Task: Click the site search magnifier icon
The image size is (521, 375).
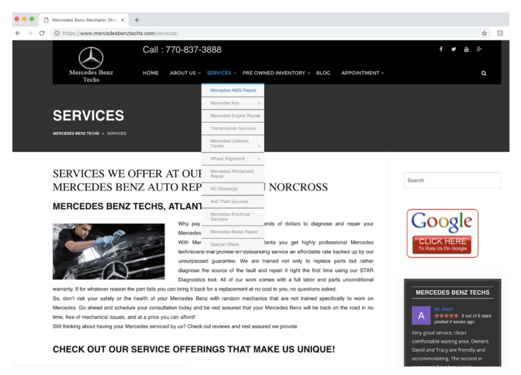Action: [484, 73]
